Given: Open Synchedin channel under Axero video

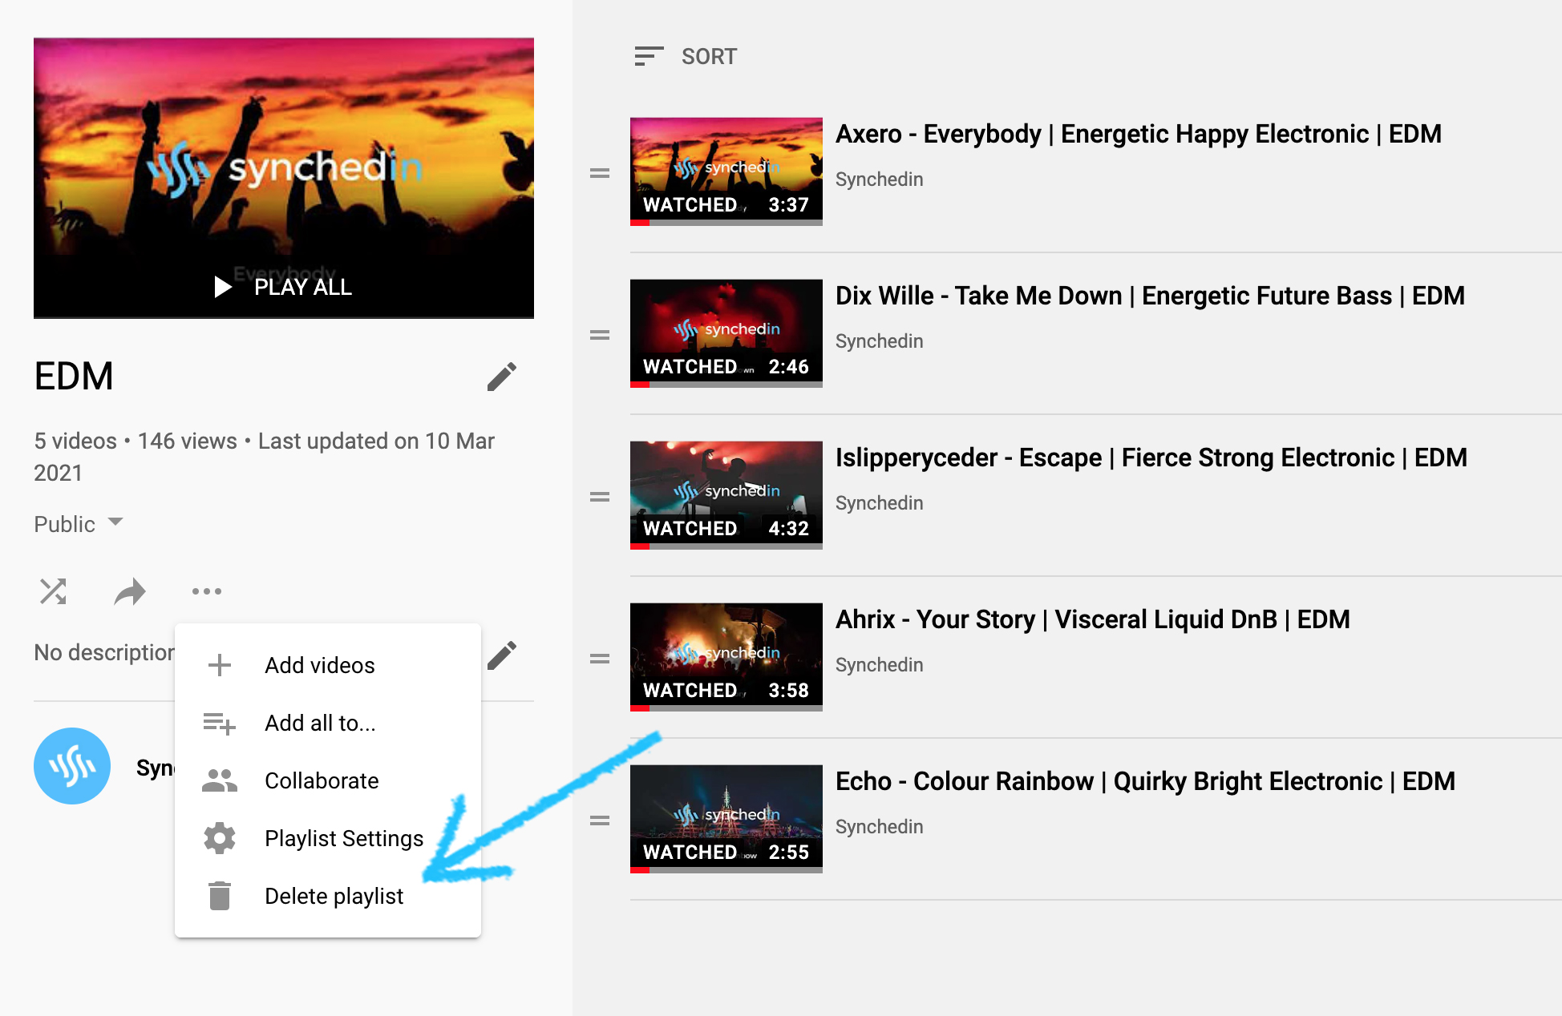Looking at the screenshot, I should click(880, 179).
